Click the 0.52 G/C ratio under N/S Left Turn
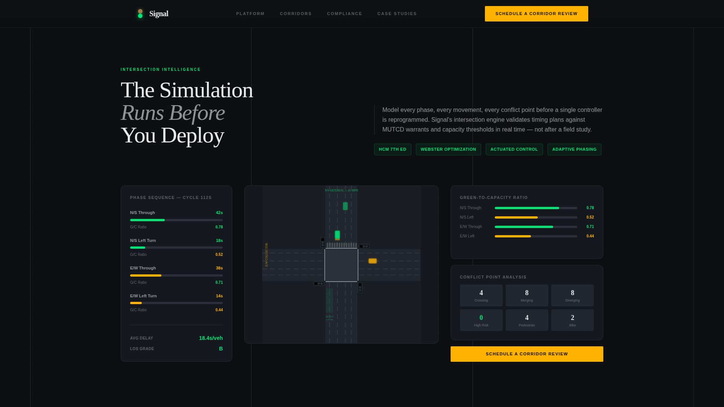This screenshot has width=724, height=407. (x=219, y=254)
